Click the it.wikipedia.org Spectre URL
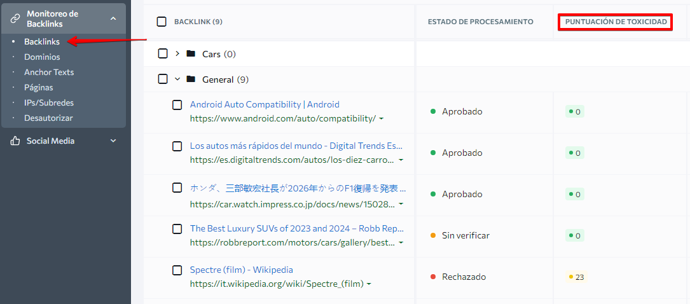Viewport: 690px width, 304px height. pos(277,284)
